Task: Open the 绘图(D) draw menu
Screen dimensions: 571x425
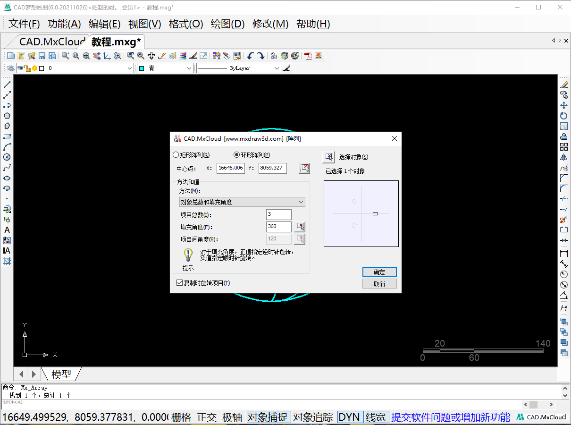Action: click(227, 24)
